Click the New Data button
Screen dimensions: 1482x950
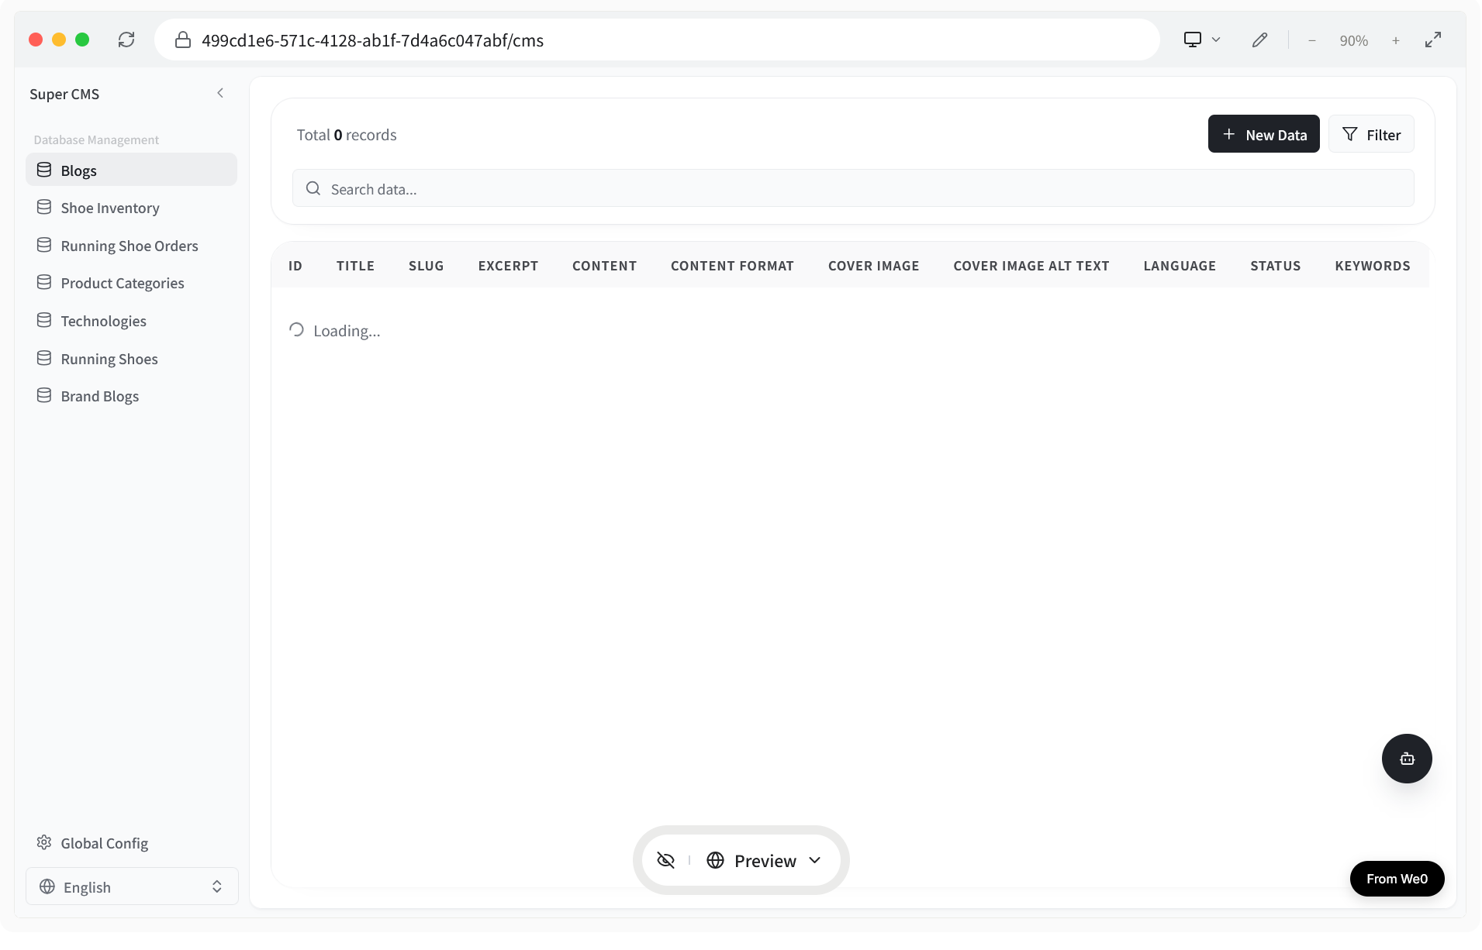(1263, 134)
